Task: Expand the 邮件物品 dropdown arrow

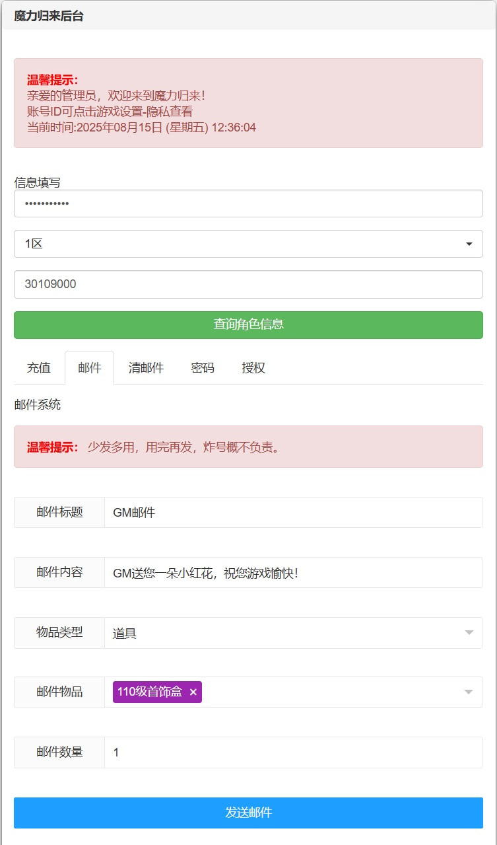Action: click(x=469, y=692)
